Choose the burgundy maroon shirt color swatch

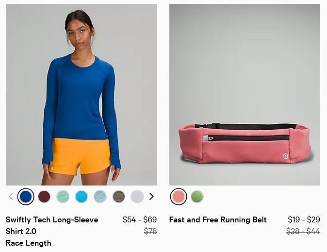[x=45, y=197]
